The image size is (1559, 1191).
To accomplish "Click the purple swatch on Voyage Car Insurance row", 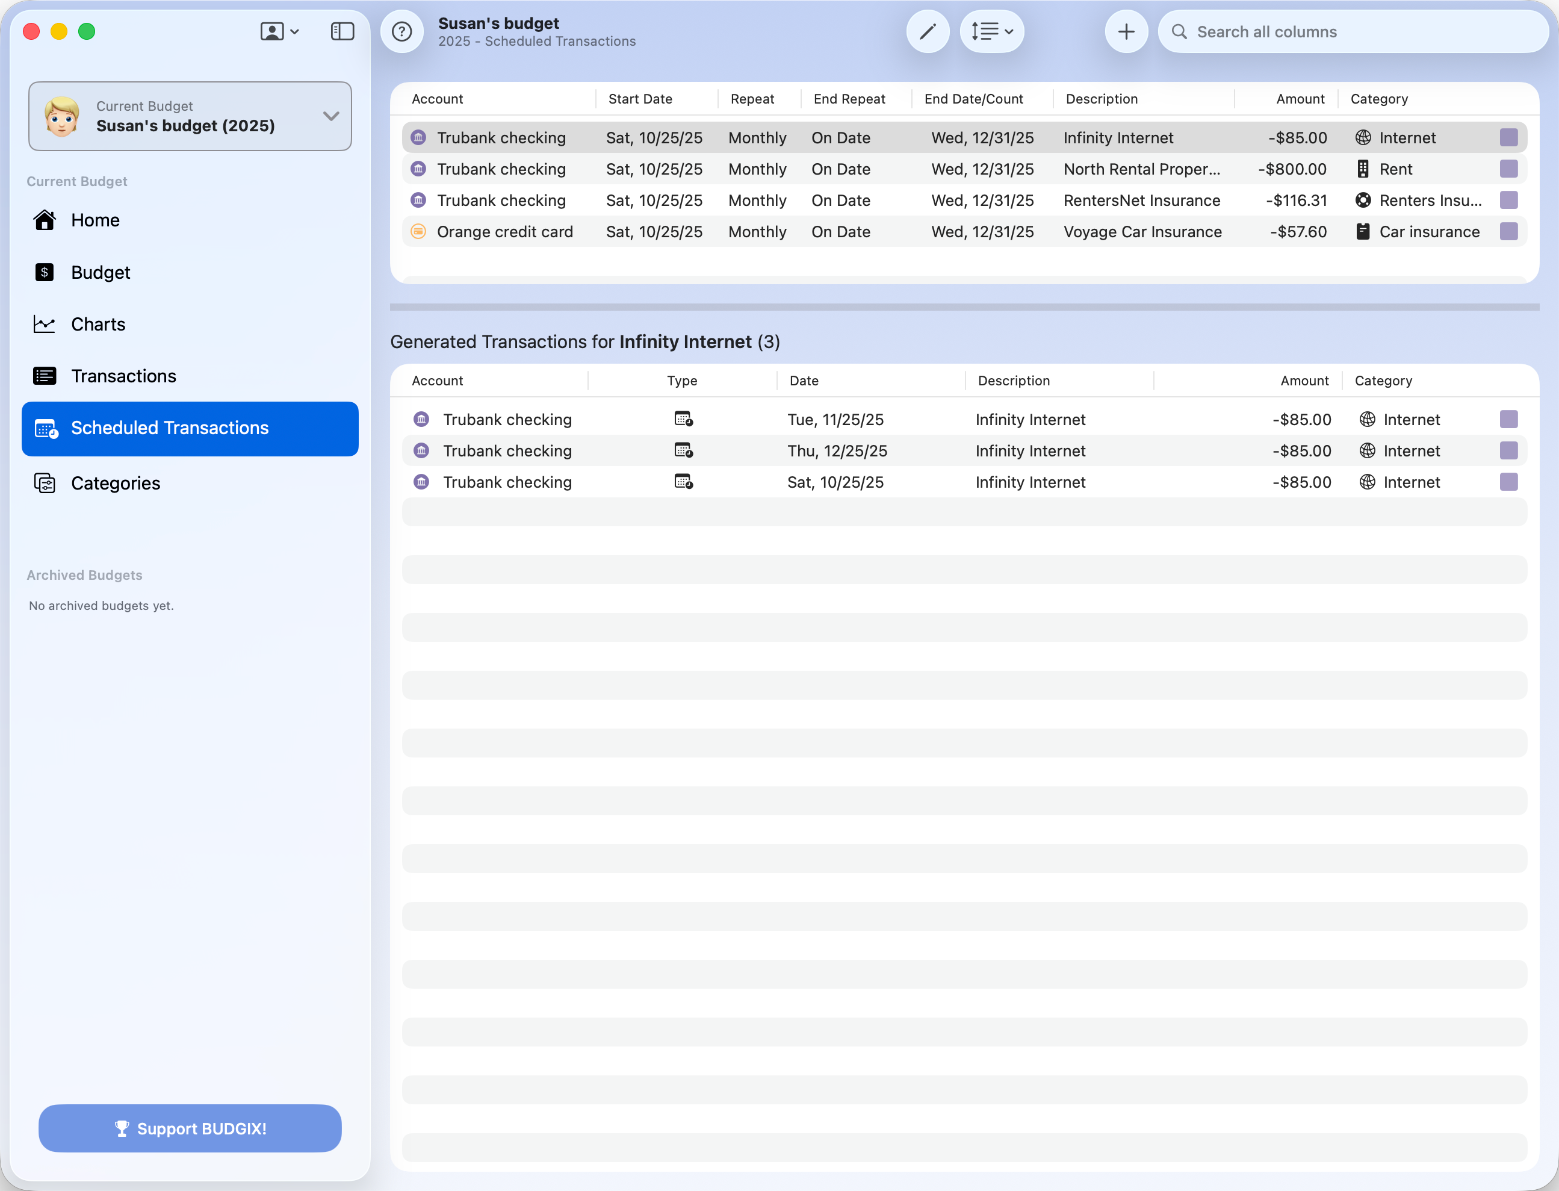I will [x=1508, y=232].
